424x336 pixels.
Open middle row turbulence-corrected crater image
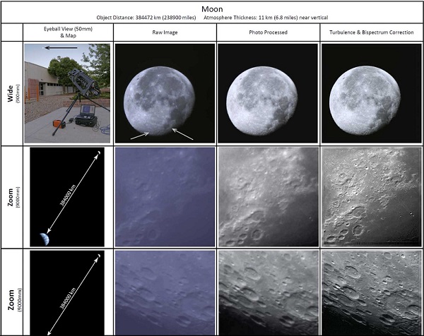(371, 196)
